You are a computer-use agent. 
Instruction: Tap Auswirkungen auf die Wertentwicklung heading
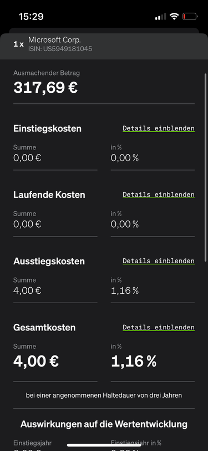pyautogui.click(x=104, y=424)
